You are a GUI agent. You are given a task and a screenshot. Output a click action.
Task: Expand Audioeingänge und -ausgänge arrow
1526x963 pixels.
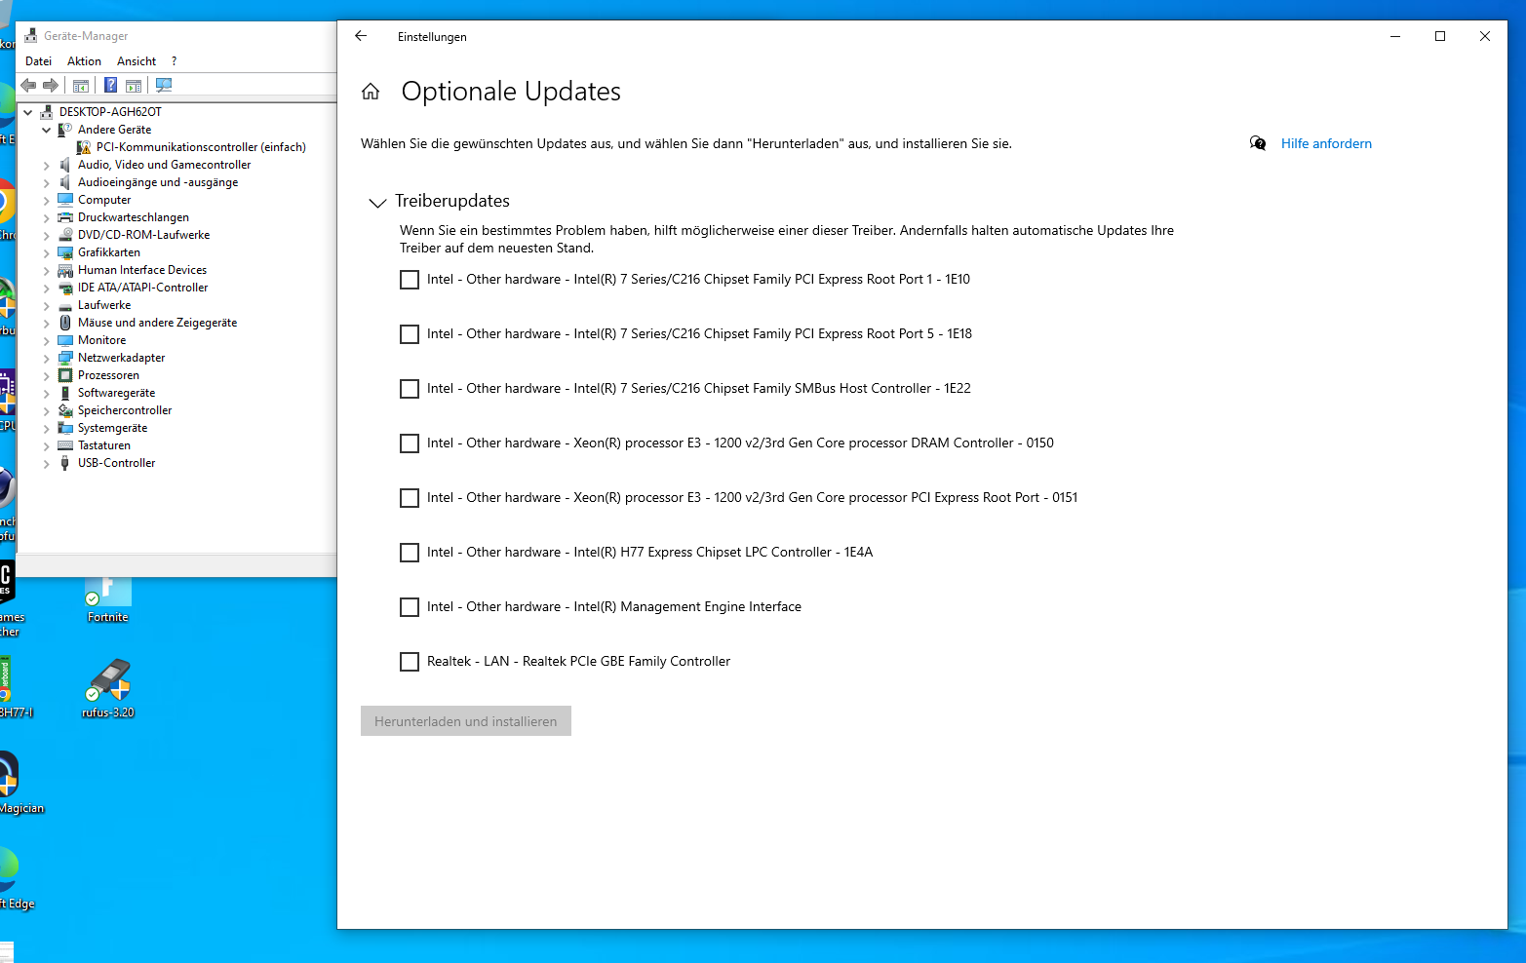coord(46,183)
